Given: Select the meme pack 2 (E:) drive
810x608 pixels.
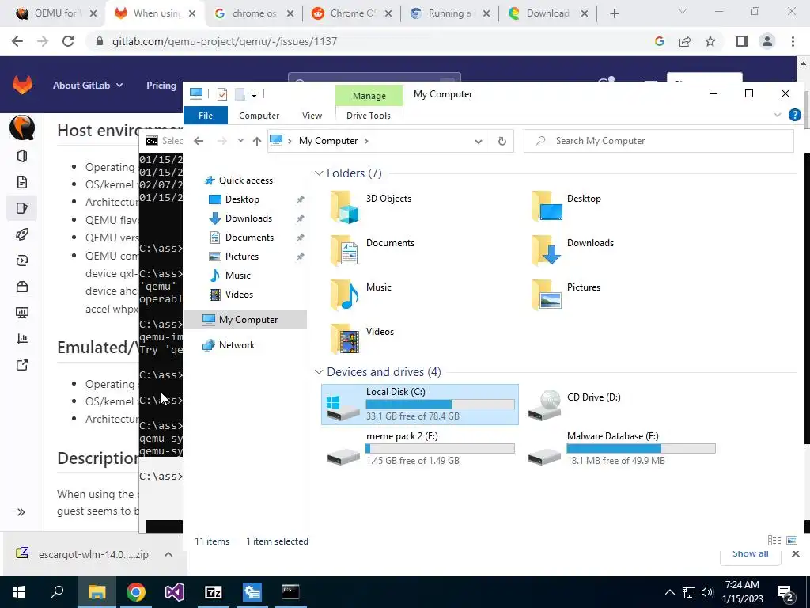Looking at the screenshot, I should point(420,448).
